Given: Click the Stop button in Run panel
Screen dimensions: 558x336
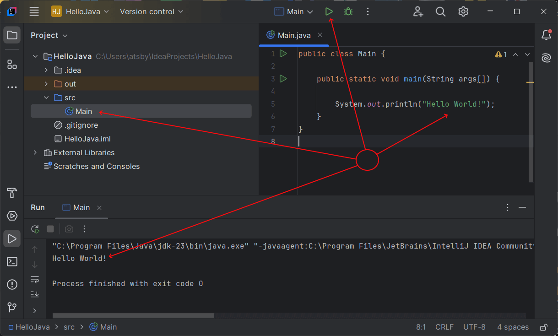Looking at the screenshot, I should pyautogui.click(x=50, y=229).
